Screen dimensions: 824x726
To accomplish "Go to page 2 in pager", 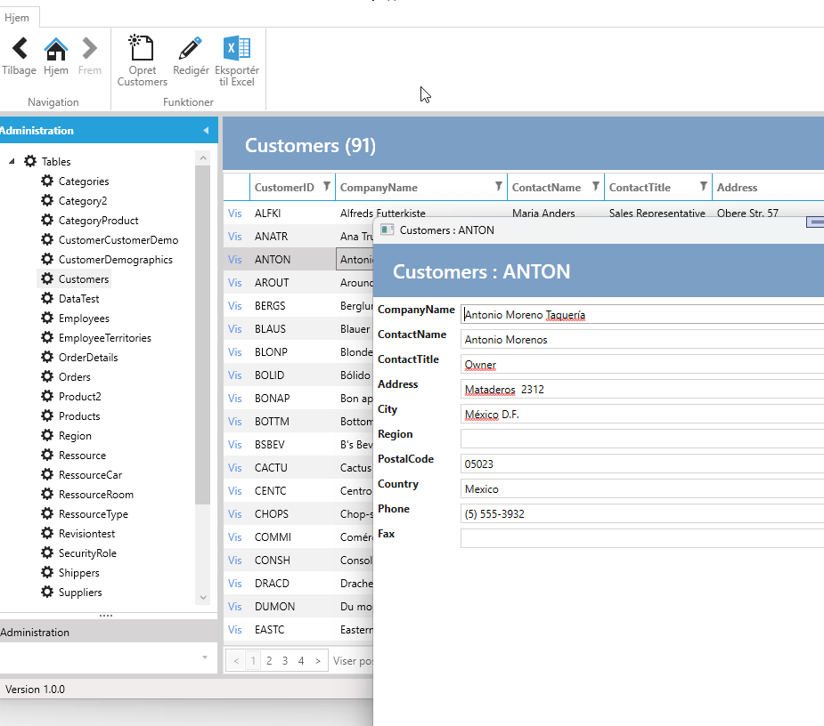I will pos(269,661).
